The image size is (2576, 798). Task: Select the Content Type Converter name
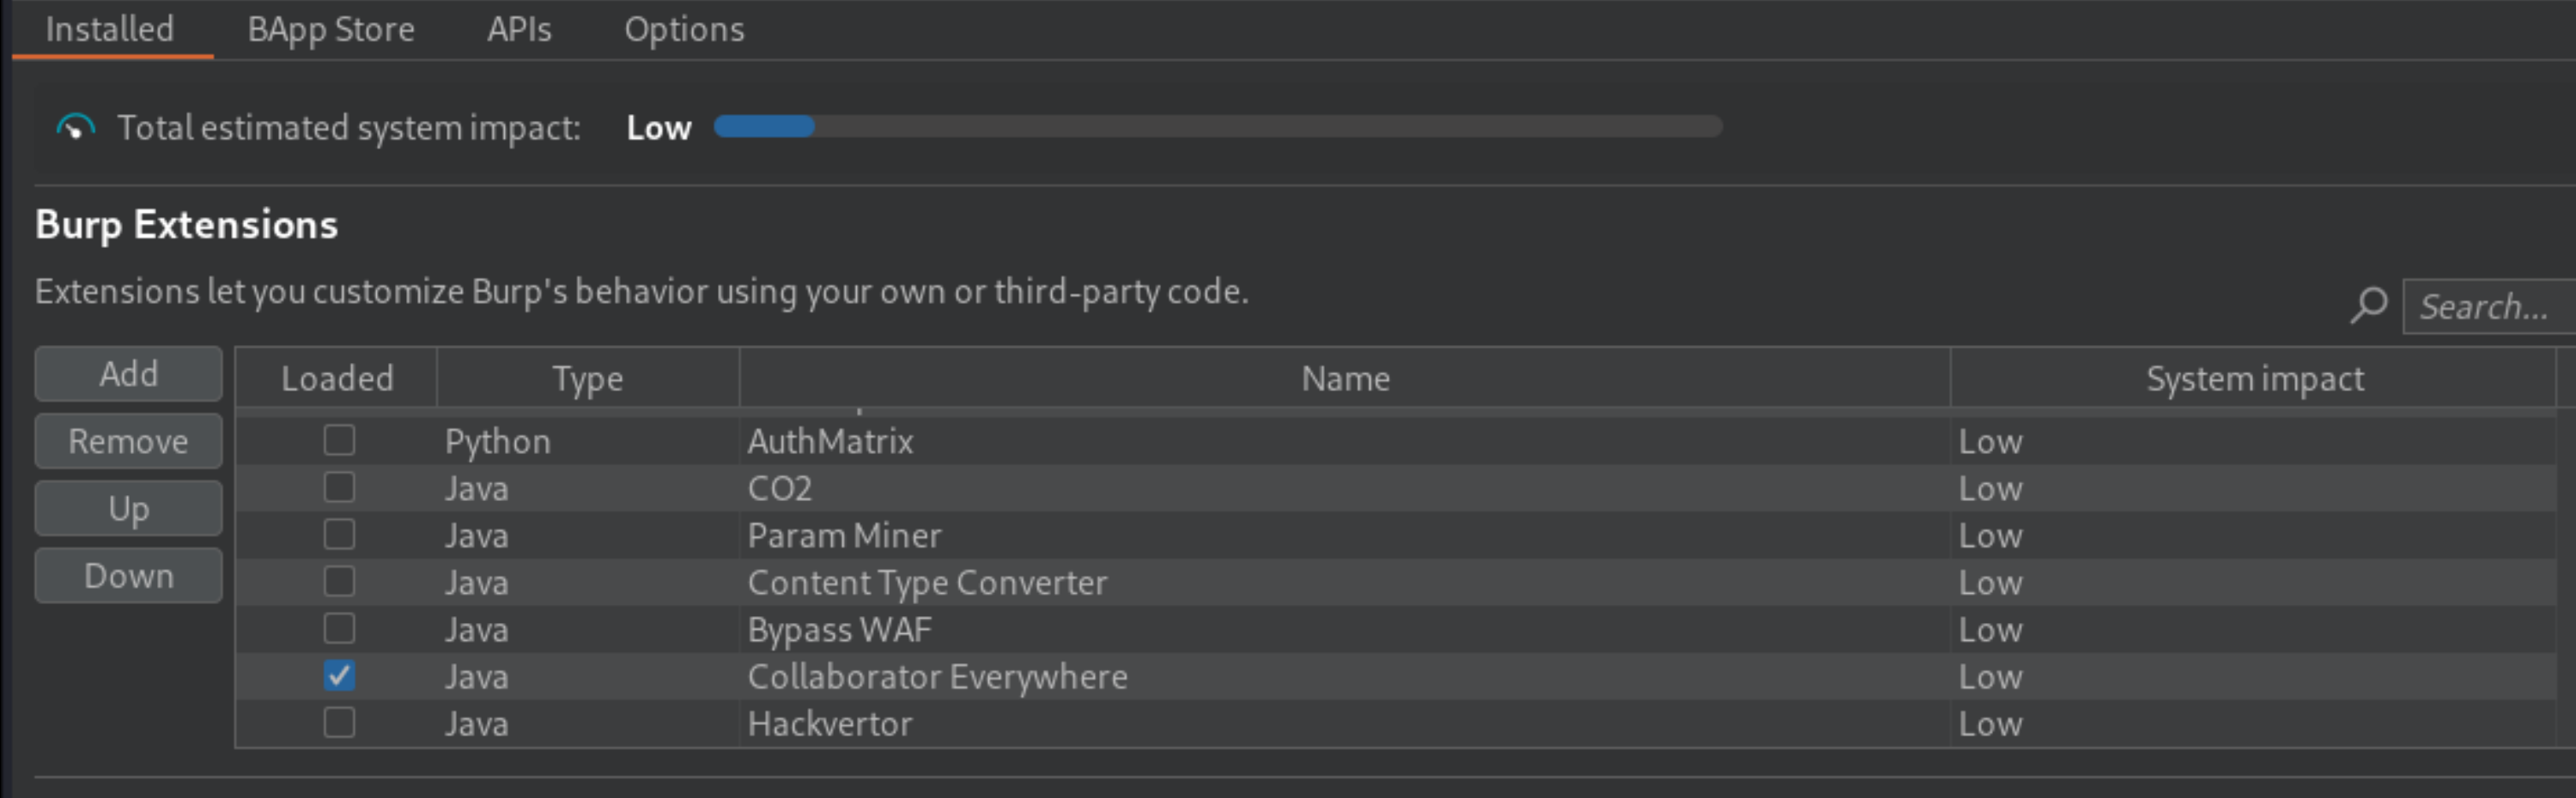pyautogui.click(x=1345, y=583)
